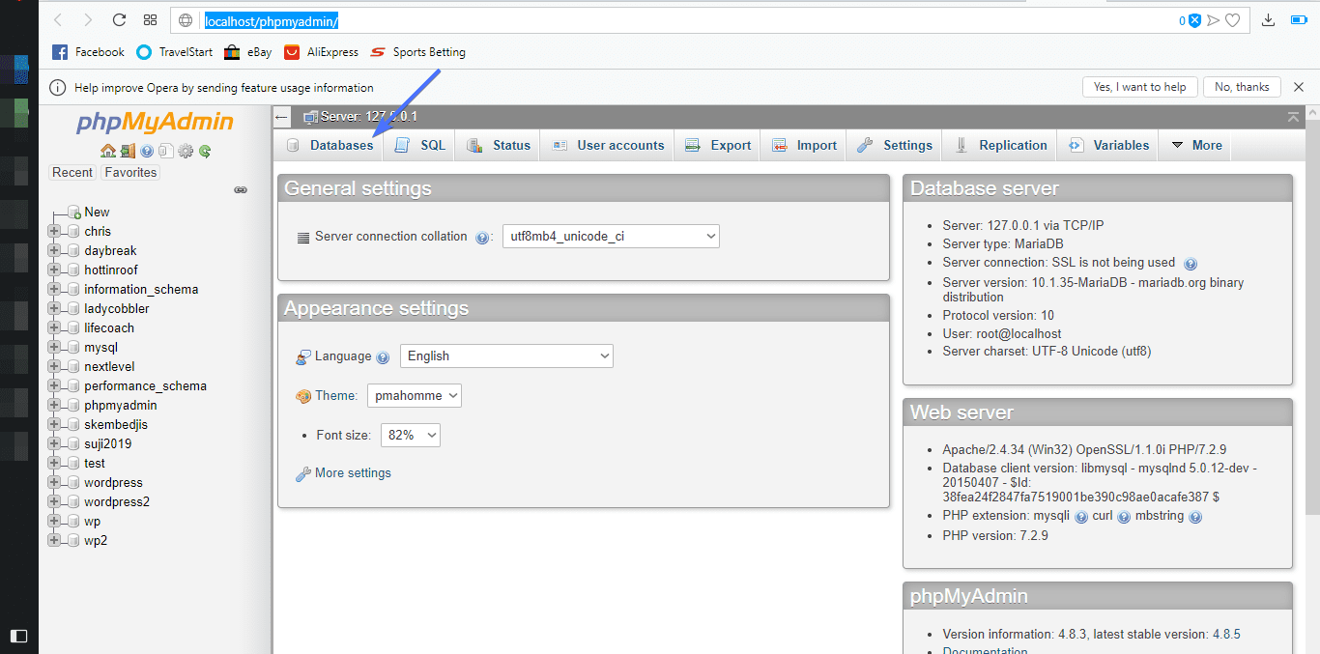Click the phpMyAdmin home icon
The image size is (1320, 654).
(x=107, y=151)
